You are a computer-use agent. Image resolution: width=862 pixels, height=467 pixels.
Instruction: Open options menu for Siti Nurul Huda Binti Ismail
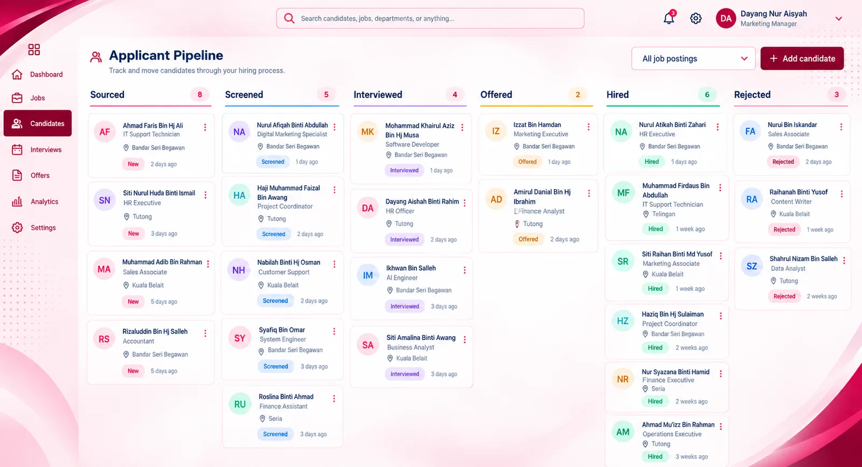(x=205, y=195)
